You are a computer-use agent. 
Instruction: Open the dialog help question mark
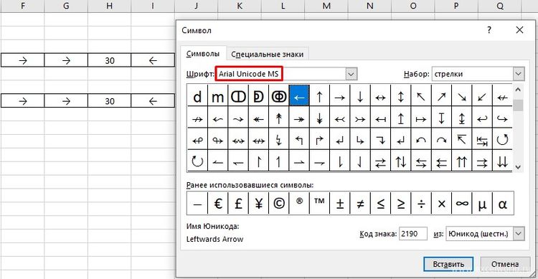(x=489, y=30)
